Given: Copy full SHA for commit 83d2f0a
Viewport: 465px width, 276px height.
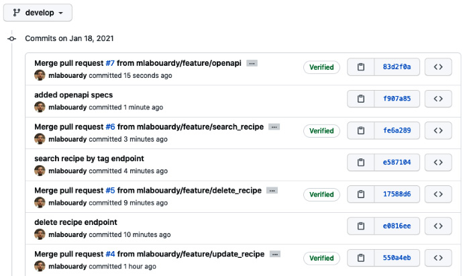Looking at the screenshot, I should (360, 67).
